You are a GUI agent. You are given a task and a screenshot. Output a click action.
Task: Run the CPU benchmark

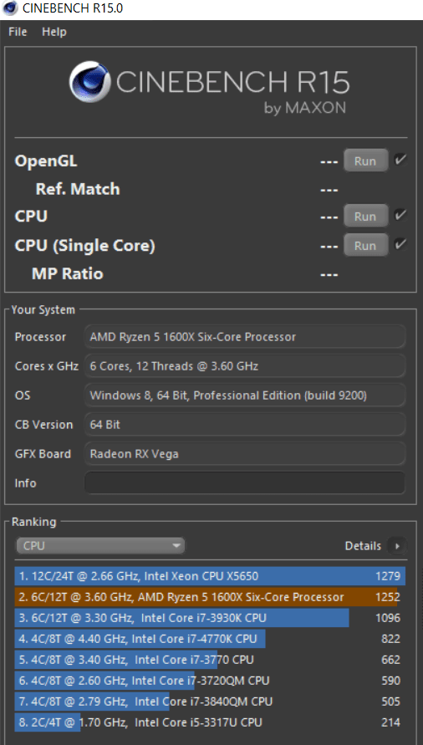pos(365,217)
